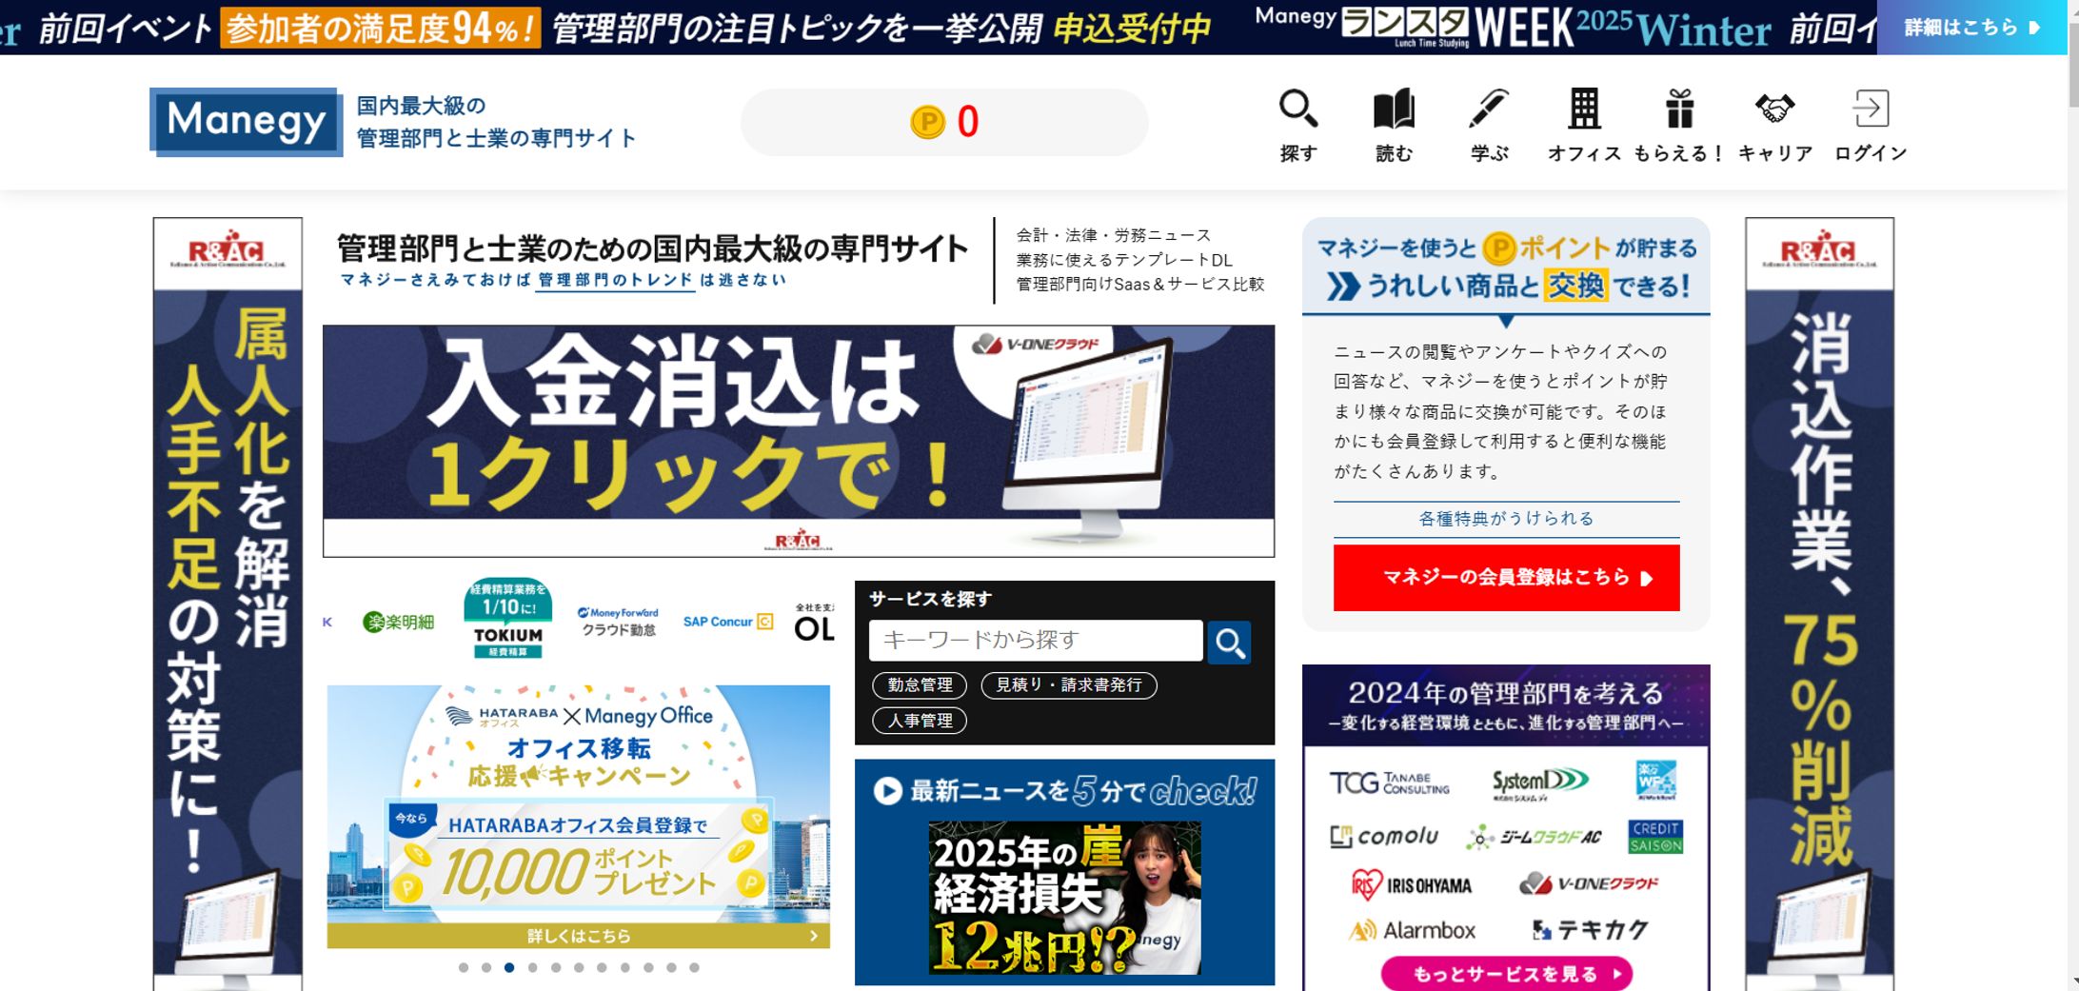
Task: Select the first carousel pagination dot
Action: click(x=464, y=967)
